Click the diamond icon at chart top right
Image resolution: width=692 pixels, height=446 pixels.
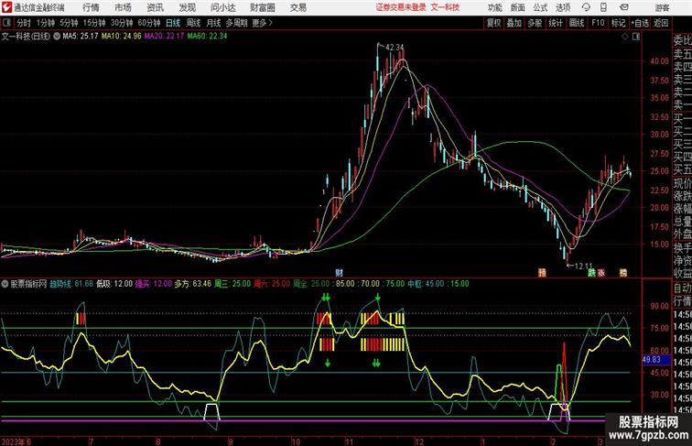coord(625,37)
